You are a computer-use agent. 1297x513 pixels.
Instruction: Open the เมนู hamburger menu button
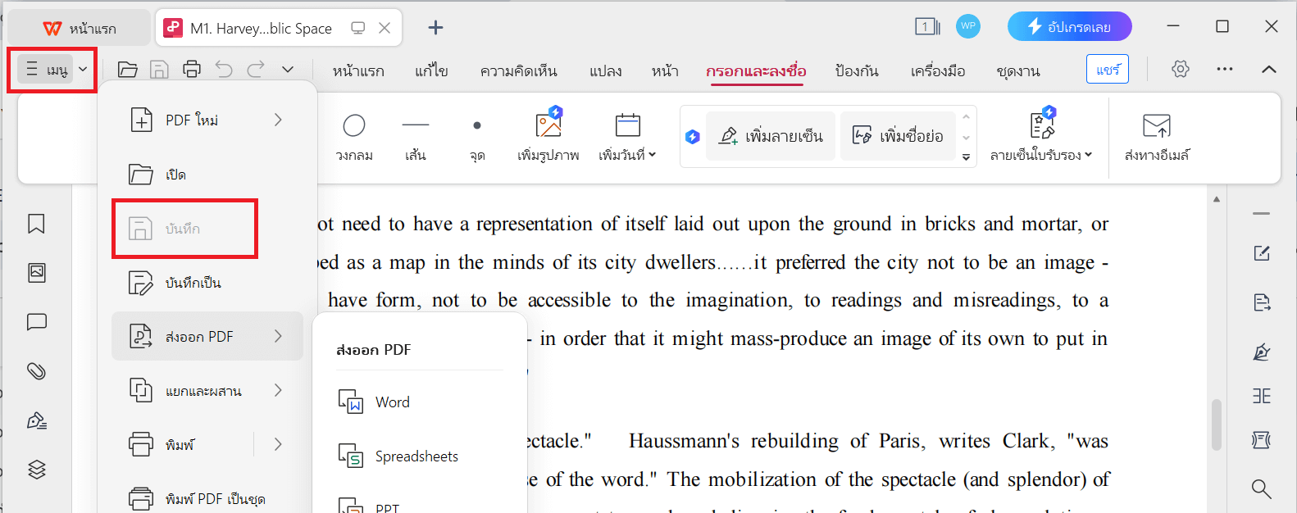[x=47, y=70]
